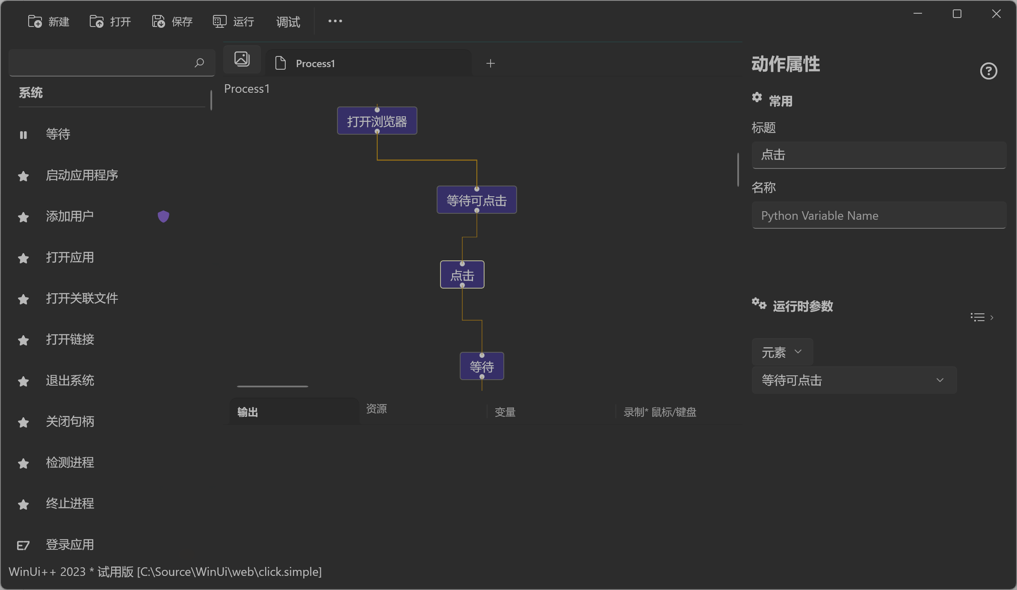Click the shield icon next to 添加用户
This screenshot has width=1017, height=590.
tap(163, 216)
